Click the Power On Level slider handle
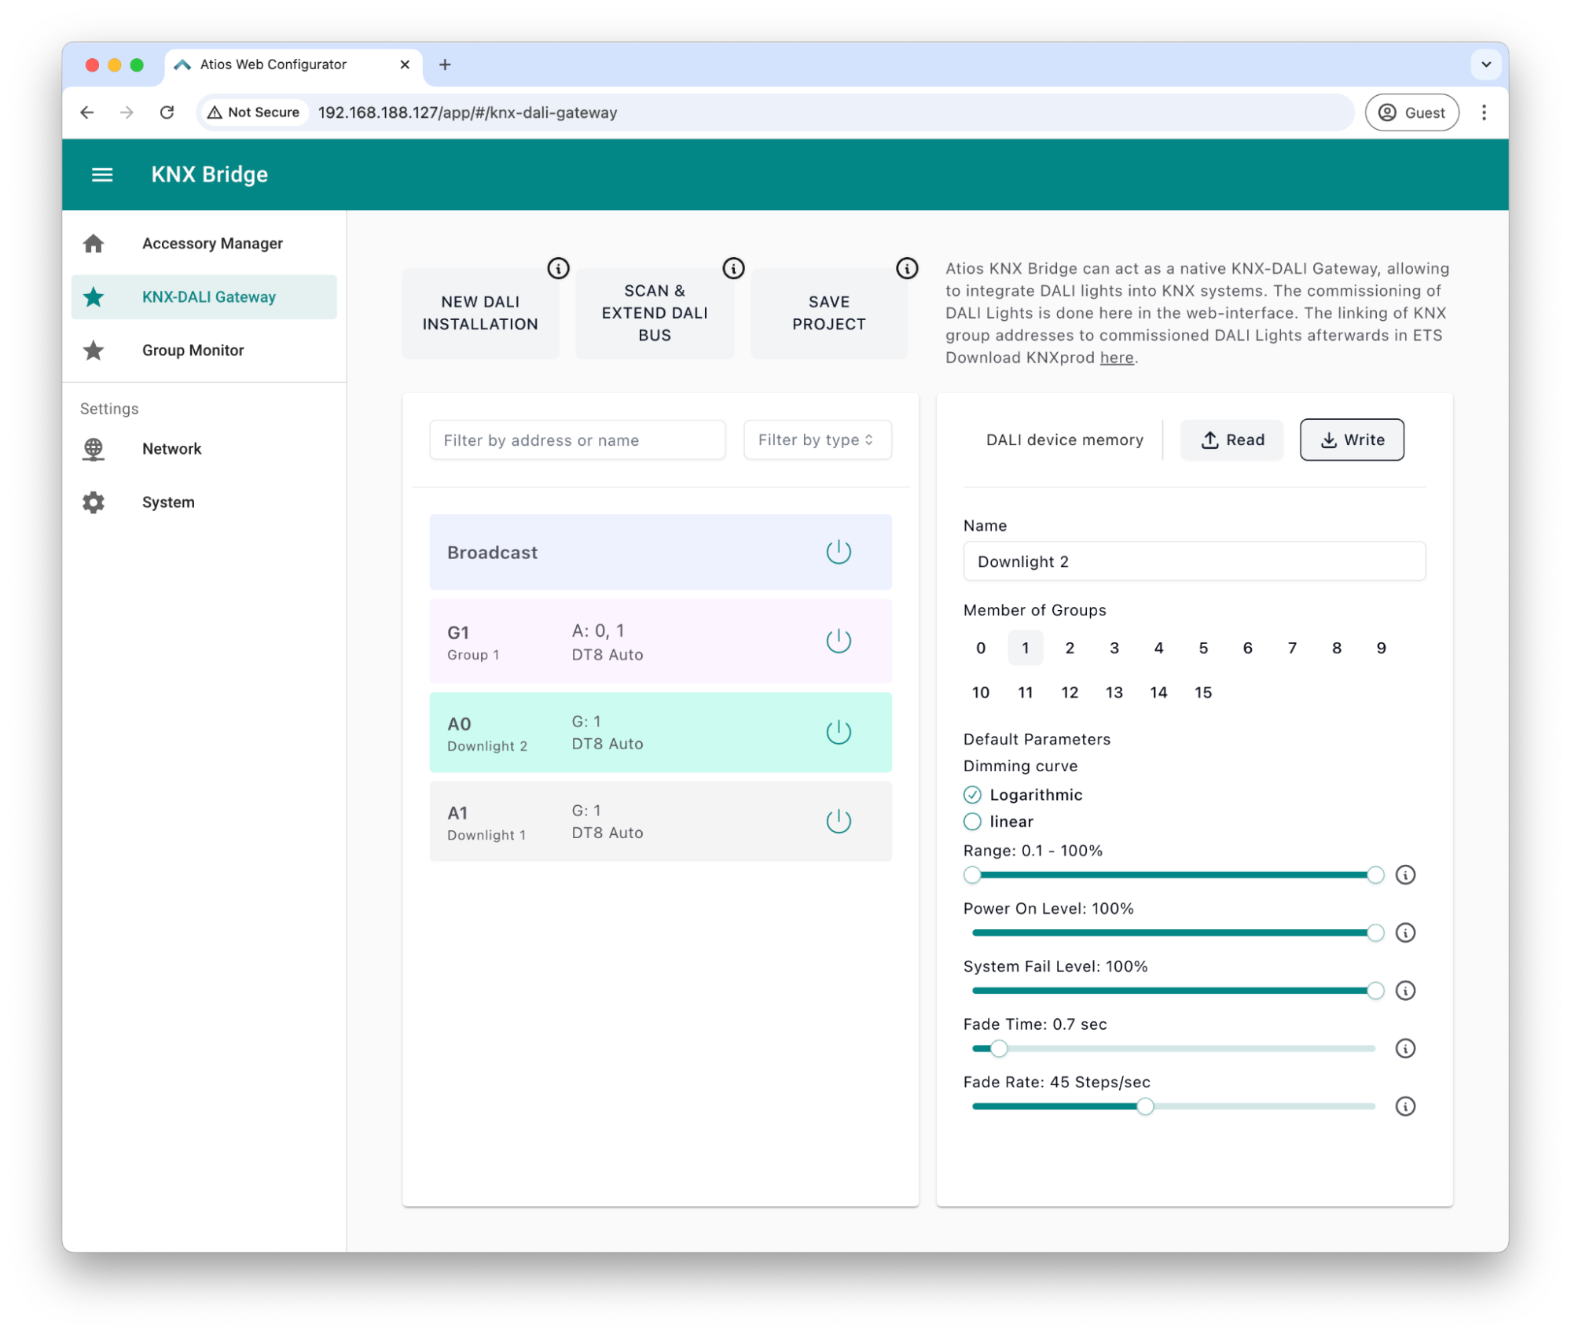The height and width of the screenshot is (1335, 1571). point(1375,932)
